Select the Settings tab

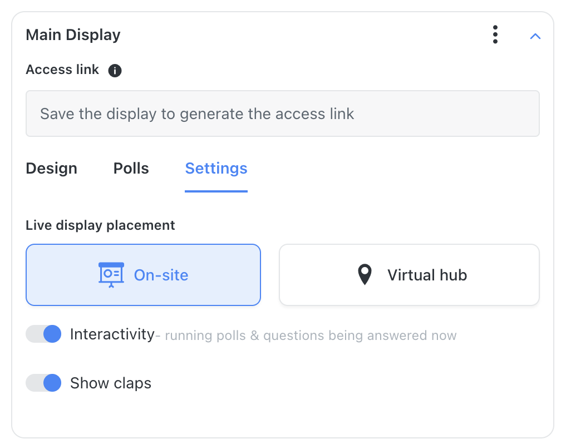pos(216,168)
